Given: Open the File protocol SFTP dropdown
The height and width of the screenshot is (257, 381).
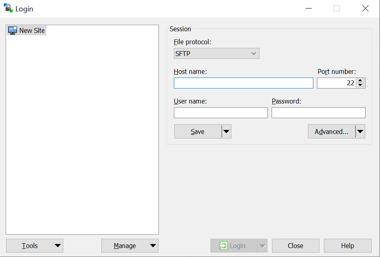Looking at the screenshot, I should (x=216, y=54).
